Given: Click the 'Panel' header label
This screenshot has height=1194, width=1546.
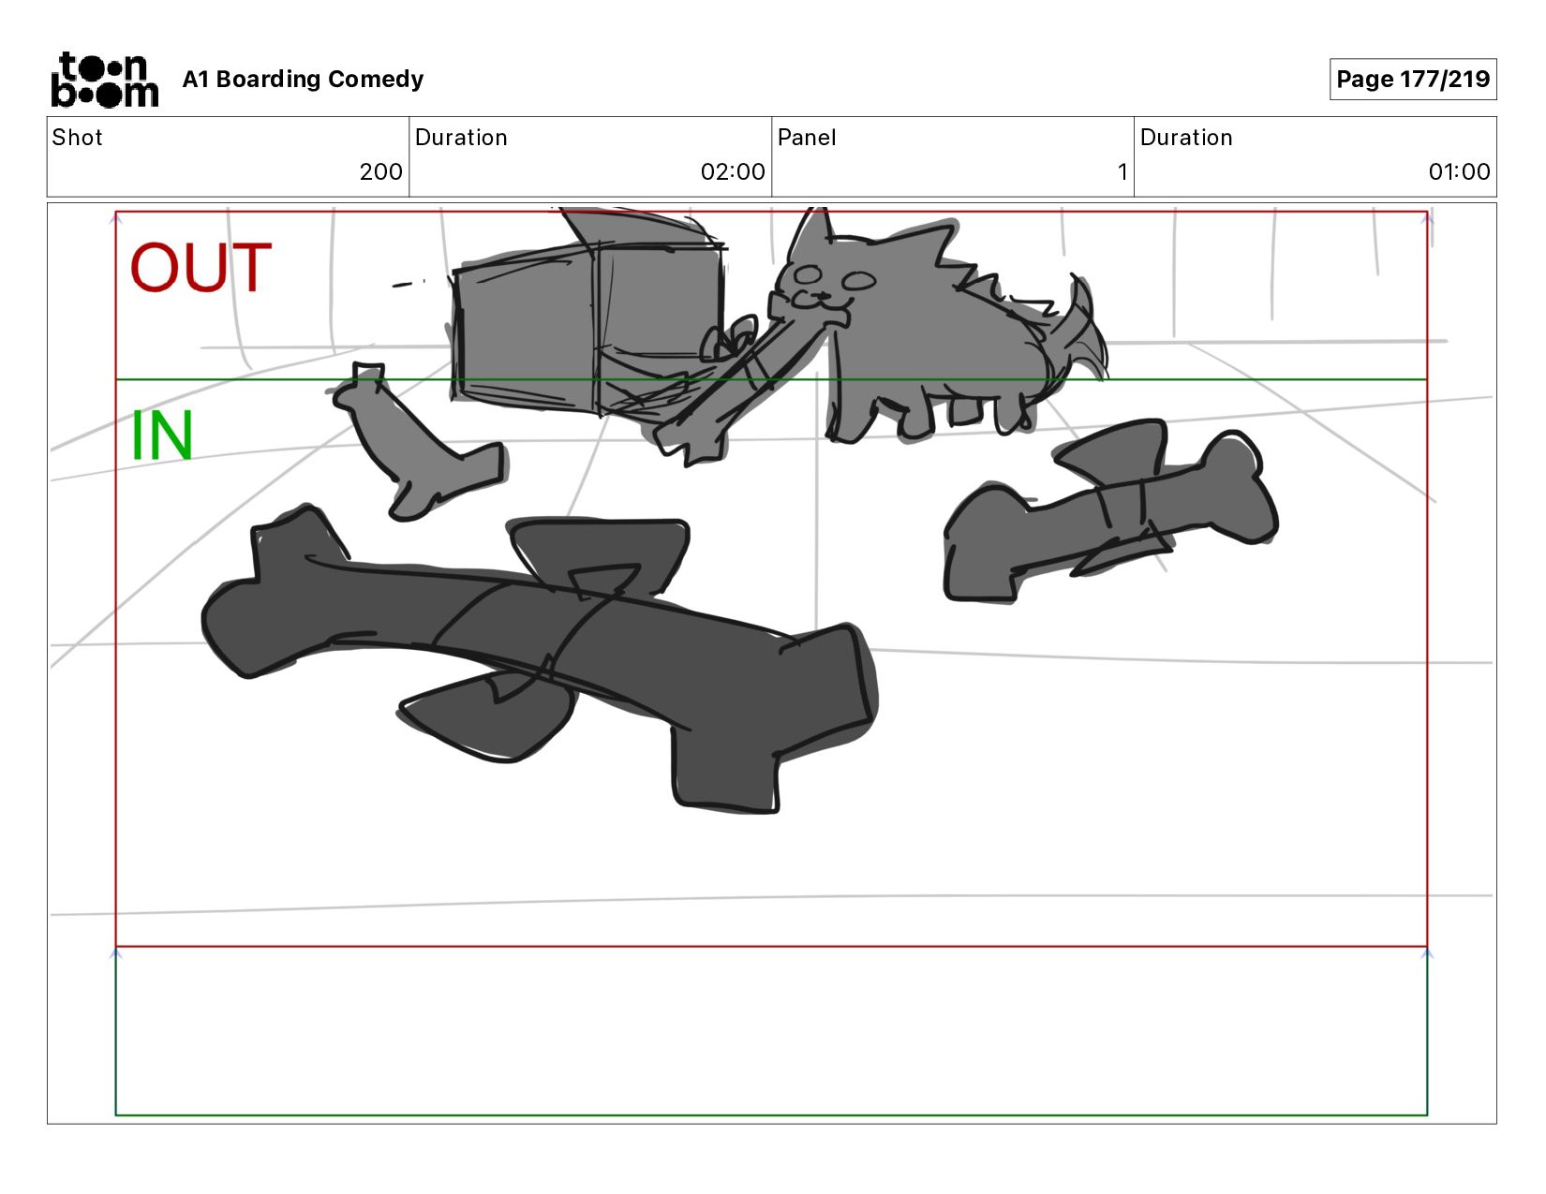Looking at the screenshot, I should (x=807, y=138).
